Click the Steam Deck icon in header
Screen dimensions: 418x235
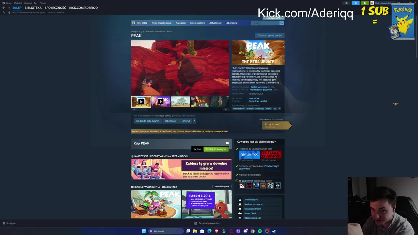click(x=132, y=156)
